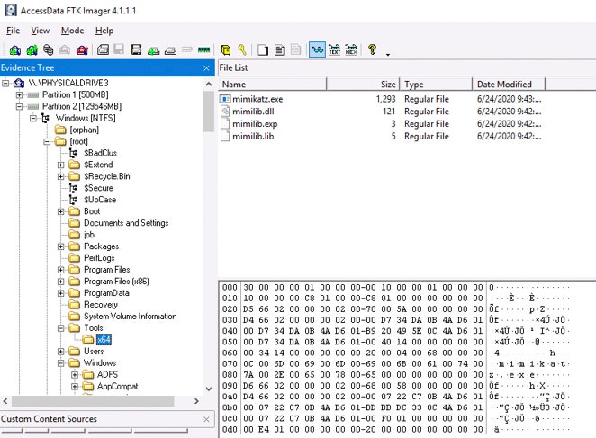Expand the Users folder
The image size is (596, 438).
coord(61,352)
